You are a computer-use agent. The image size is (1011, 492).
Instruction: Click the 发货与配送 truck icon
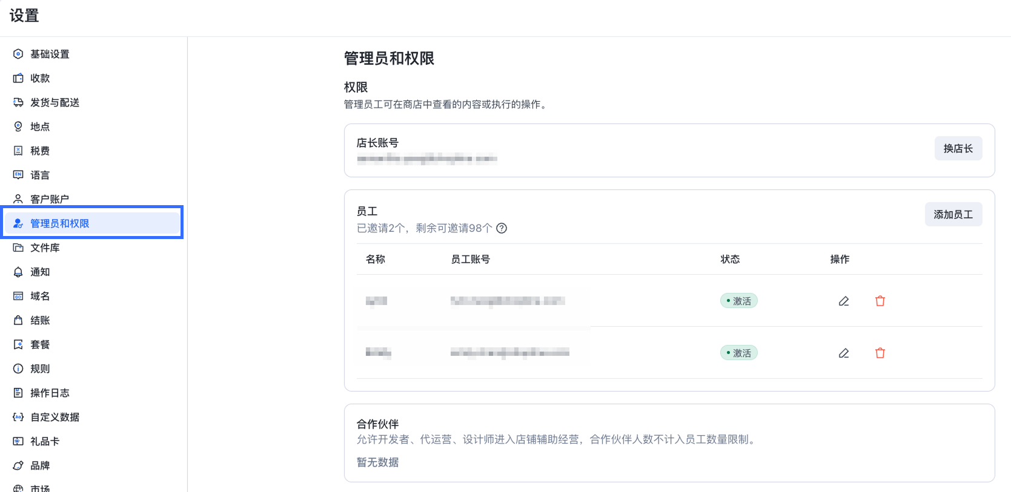click(18, 102)
